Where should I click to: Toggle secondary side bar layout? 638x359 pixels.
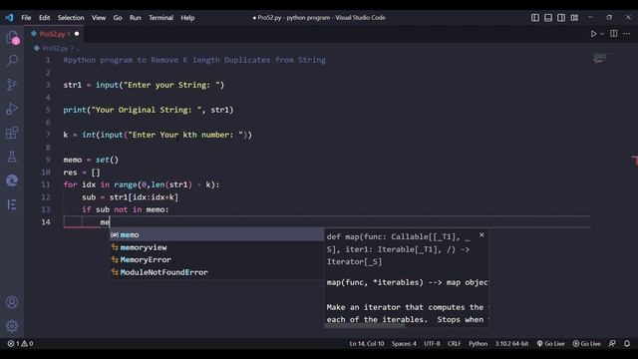tap(561, 18)
